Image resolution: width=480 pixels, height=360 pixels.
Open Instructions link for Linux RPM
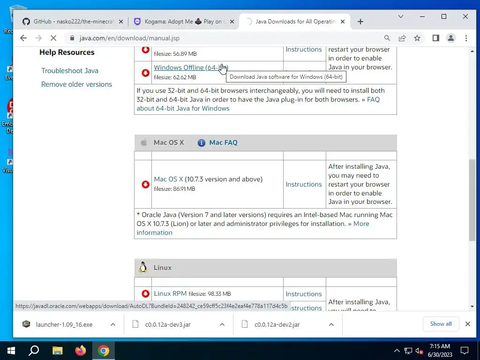pos(303,294)
